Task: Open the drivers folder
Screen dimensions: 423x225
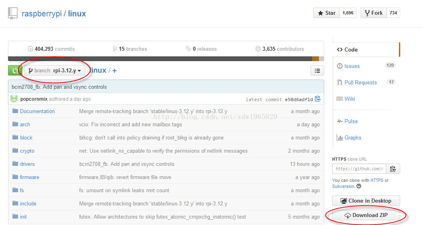Action: [27, 164]
